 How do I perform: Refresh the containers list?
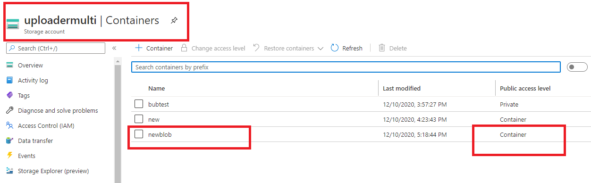coord(346,48)
